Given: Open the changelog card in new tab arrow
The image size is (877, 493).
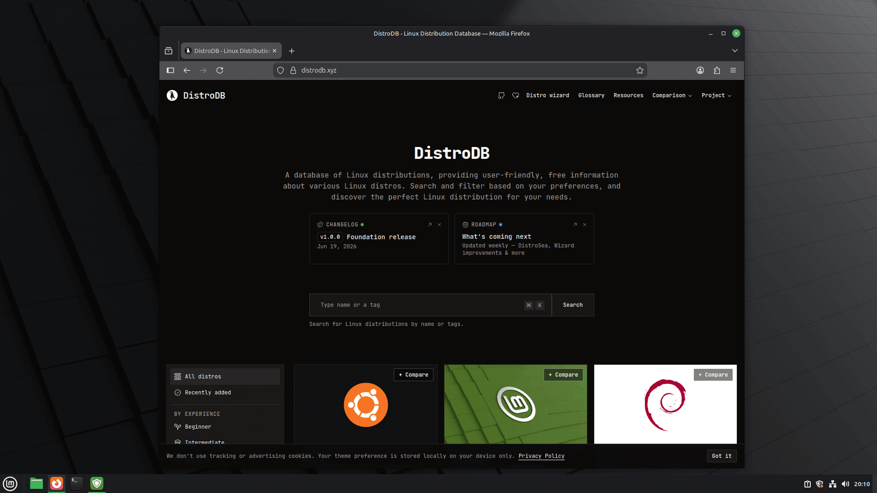Looking at the screenshot, I should pos(430,225).
